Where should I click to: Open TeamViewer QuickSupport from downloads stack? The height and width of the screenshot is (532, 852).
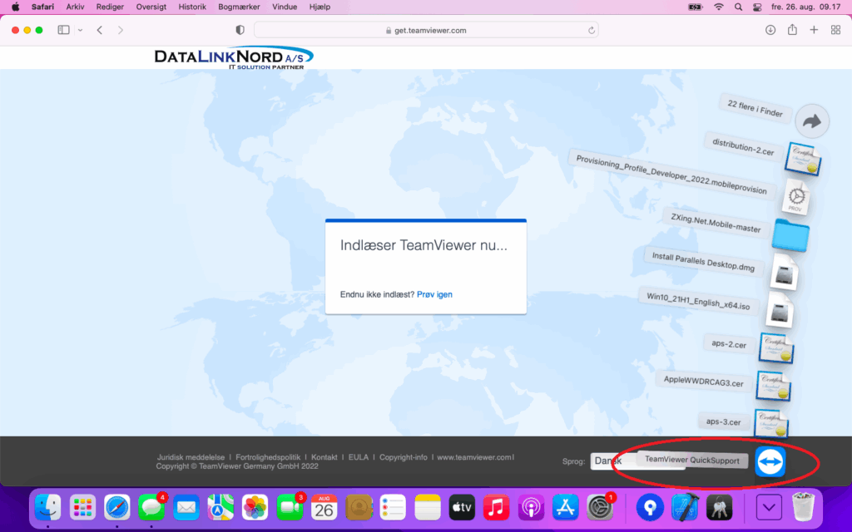tap(770, 461)
